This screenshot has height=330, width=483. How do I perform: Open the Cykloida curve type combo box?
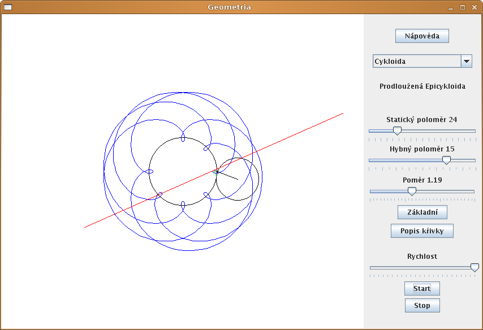click(x=416, y=62)
